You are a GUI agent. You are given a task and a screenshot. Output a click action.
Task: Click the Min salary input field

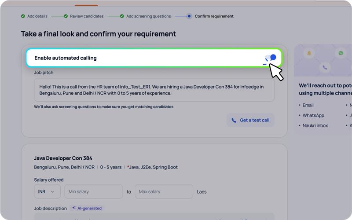tap(94, 191)
